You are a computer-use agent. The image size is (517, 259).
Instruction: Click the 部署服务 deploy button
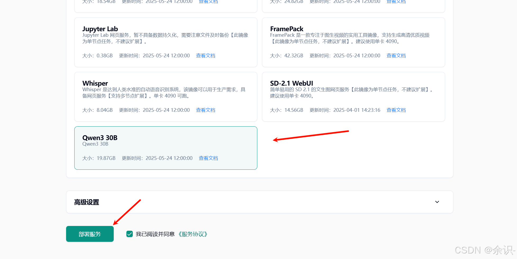pyautogui.click(x=90, y=234)
